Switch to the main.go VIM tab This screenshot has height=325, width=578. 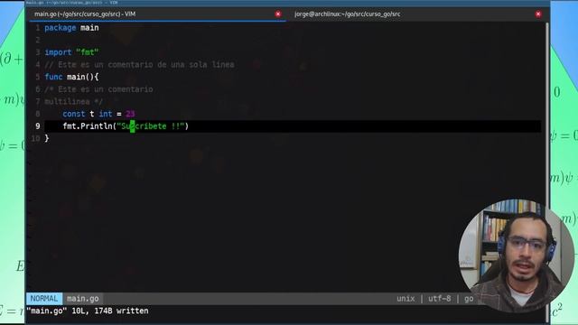coord(157,14)
